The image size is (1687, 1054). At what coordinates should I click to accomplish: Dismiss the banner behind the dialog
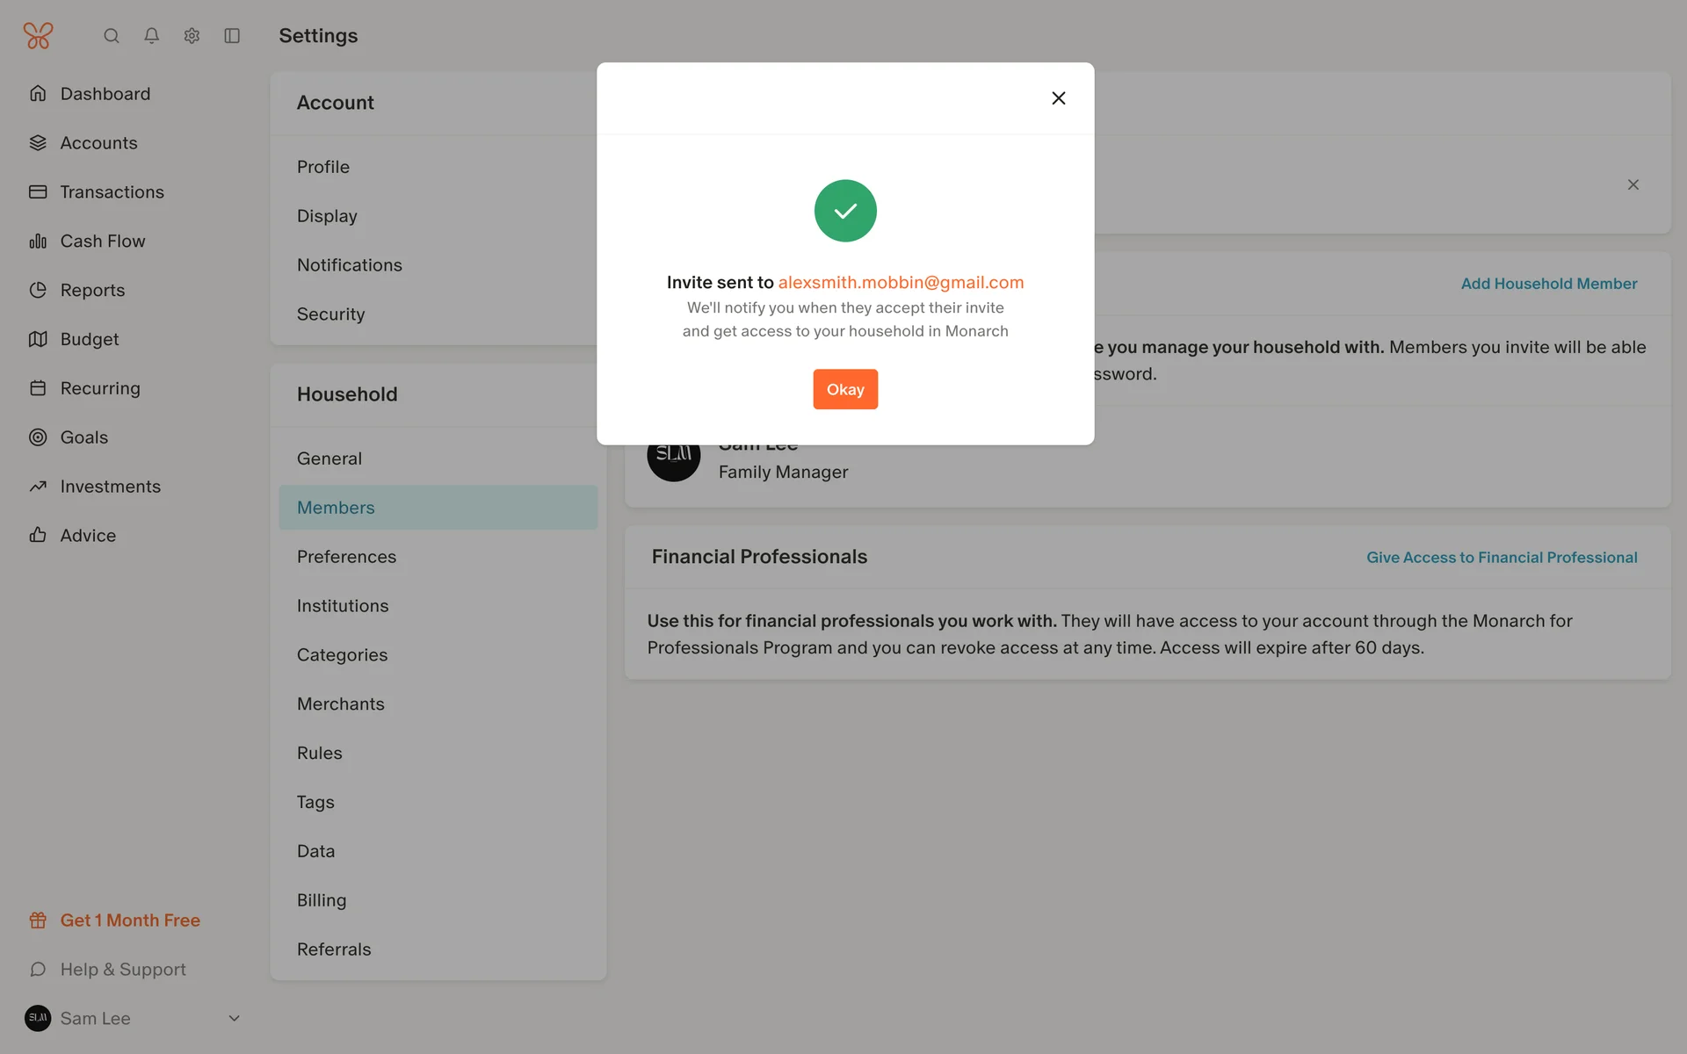coord(1633,184)
